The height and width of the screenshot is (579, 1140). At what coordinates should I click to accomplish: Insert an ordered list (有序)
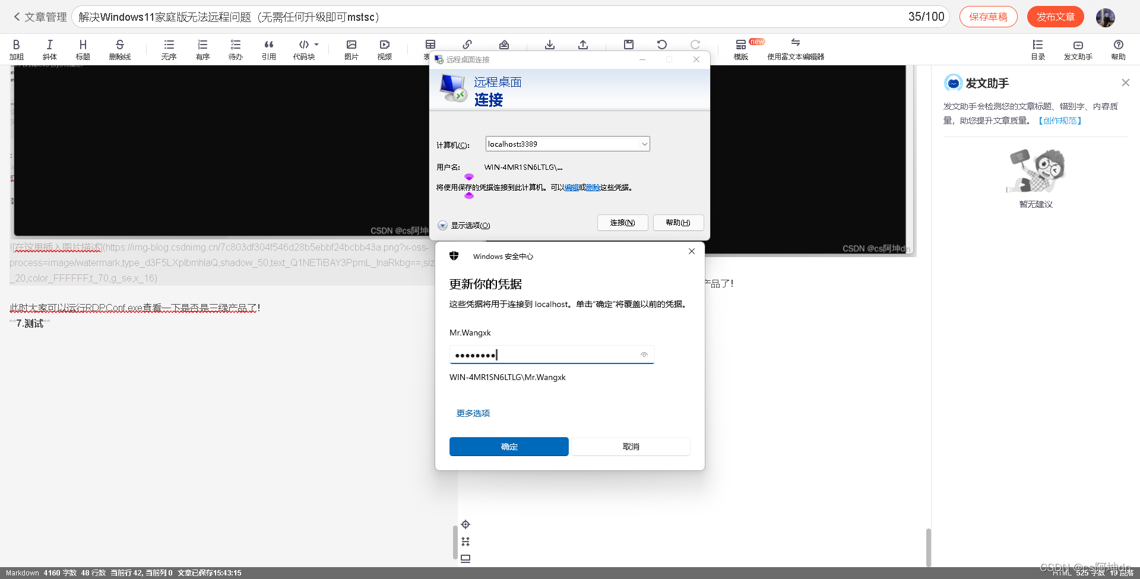202,49
